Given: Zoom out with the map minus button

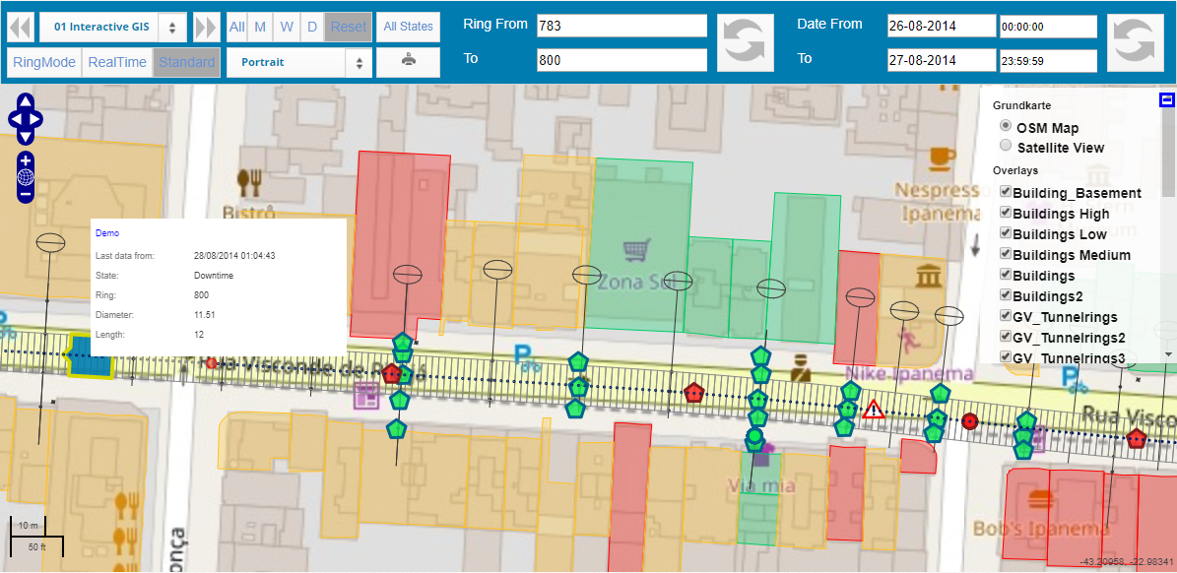Looking at the screenshot, I should [26, 194].
